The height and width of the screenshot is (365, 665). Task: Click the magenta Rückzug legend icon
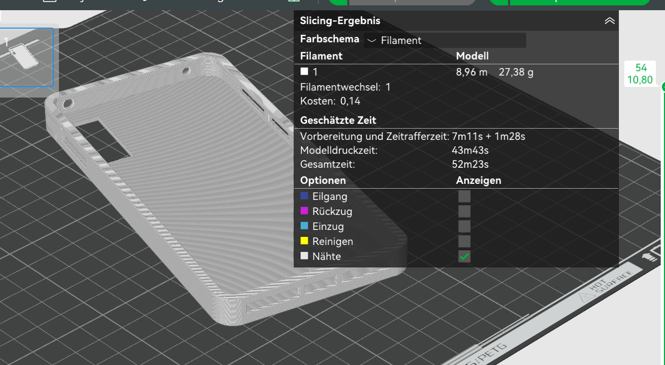(304, 212)
